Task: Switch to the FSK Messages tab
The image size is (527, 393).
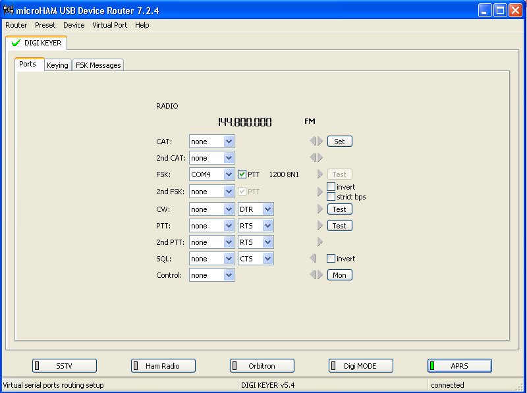Action: pyautogui.click(x=98, y=65)
